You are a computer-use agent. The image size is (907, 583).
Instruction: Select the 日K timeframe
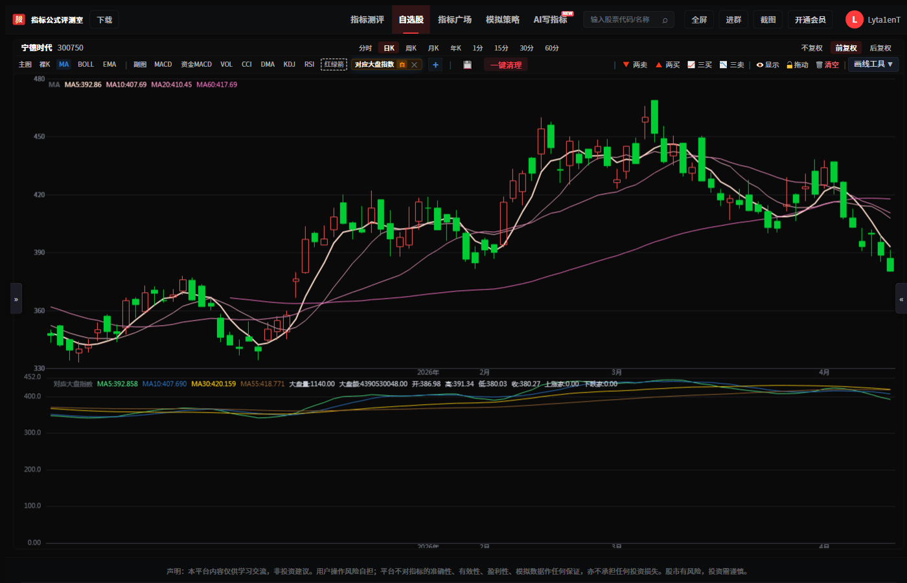[x=389, y=48]
